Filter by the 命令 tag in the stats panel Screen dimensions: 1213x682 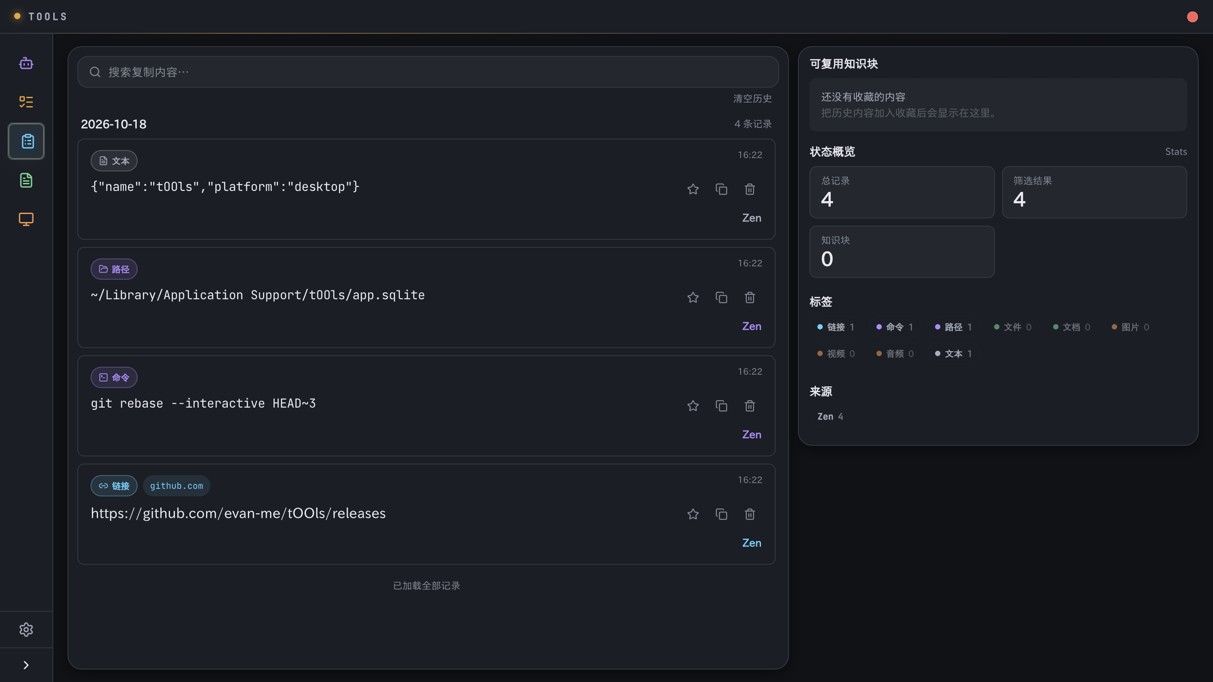[895, 327]
